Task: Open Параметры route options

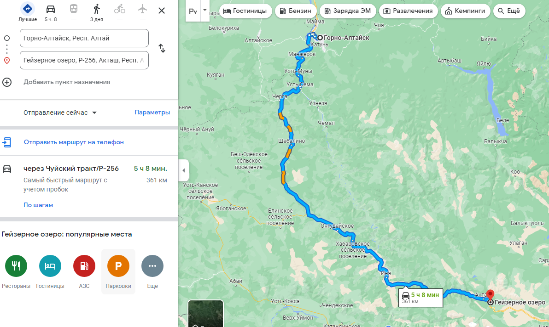Action: (152, 113)
